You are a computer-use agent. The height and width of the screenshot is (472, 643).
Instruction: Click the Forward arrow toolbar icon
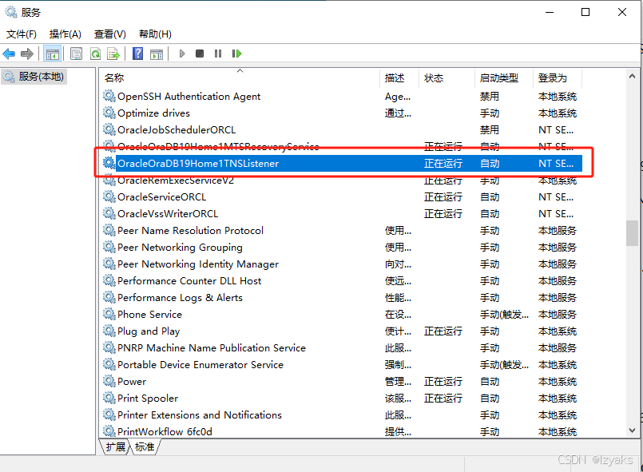point(27,54)
